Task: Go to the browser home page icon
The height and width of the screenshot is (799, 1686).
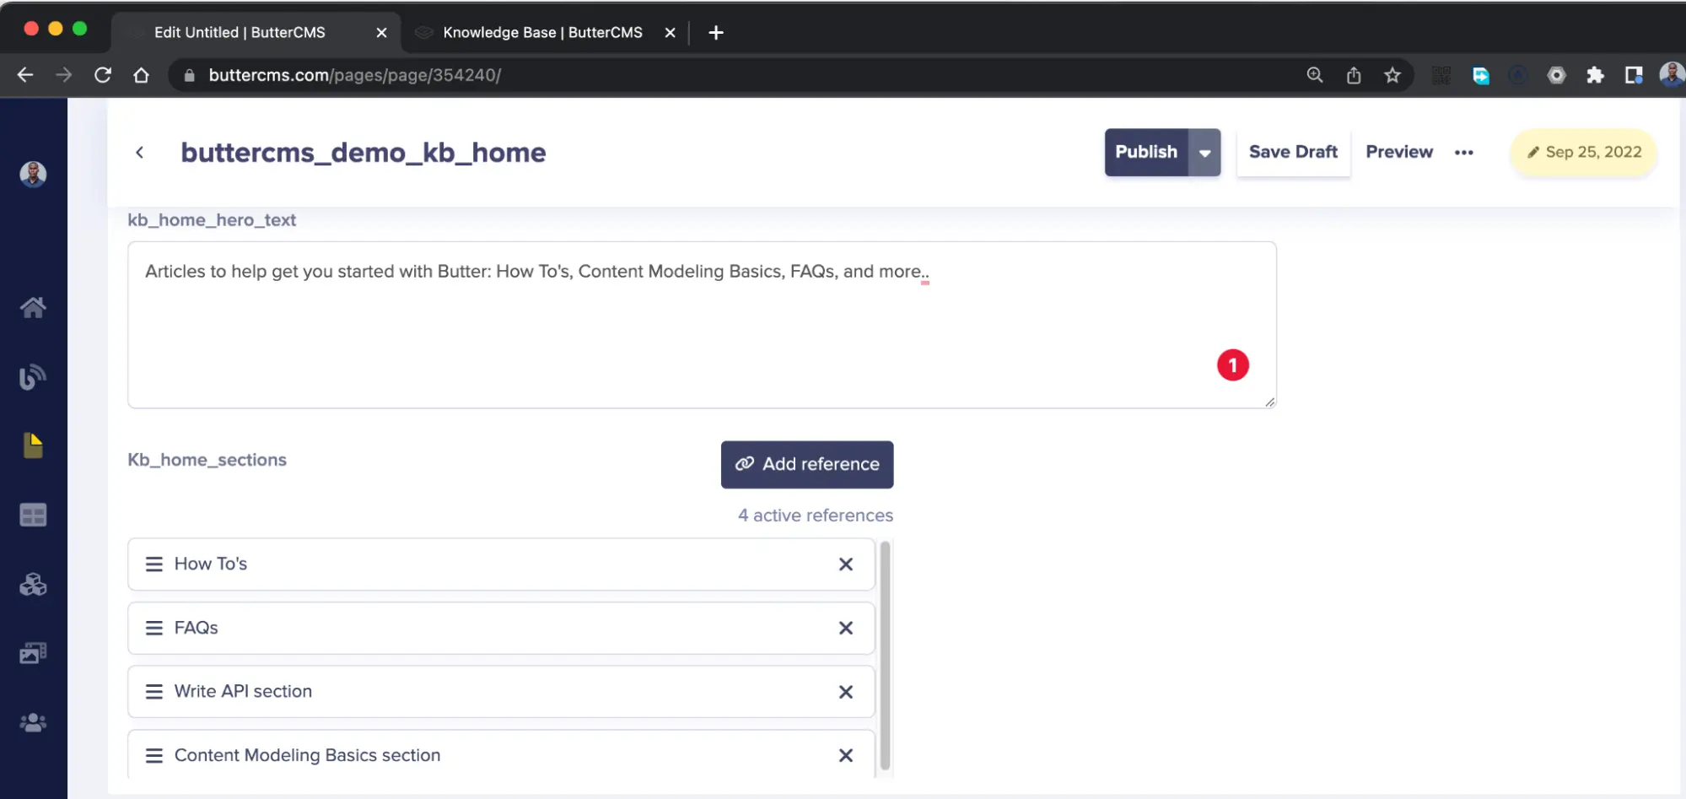Action: pos(142,75)
